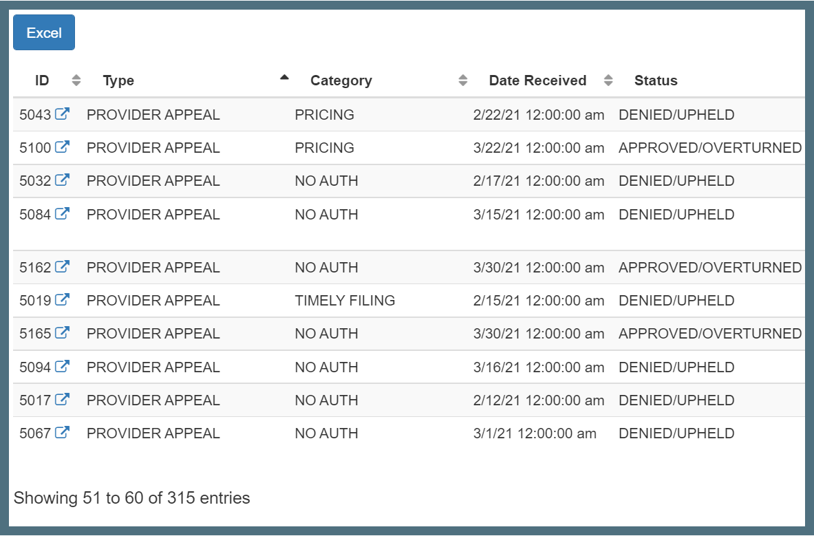This screenshot has height=536, width=814.
Task: Click the link icon next to 5165
Action: click(63, 333)
